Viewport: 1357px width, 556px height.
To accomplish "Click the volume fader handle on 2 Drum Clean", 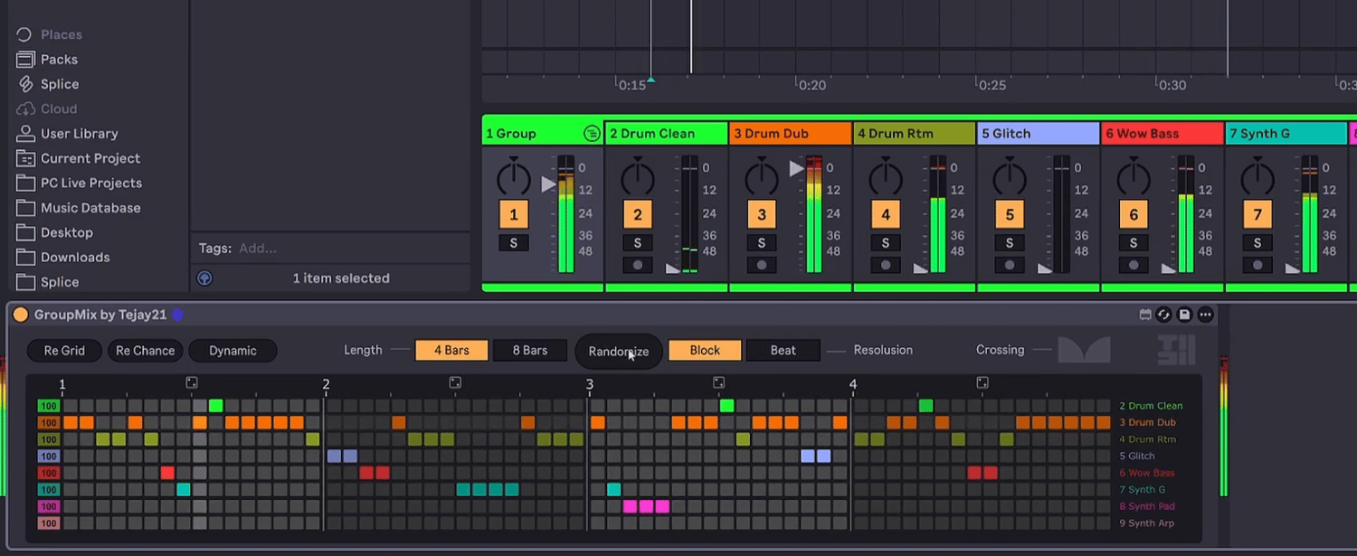I will pyautogui.click(x=673, y=269).
